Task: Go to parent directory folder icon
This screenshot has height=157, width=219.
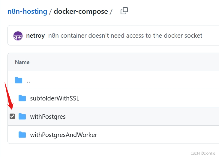Action: click(x=19, y=80)
